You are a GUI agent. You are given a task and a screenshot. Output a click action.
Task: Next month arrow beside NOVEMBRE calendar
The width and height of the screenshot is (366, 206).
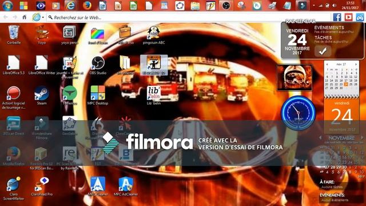tap(362, 138)
